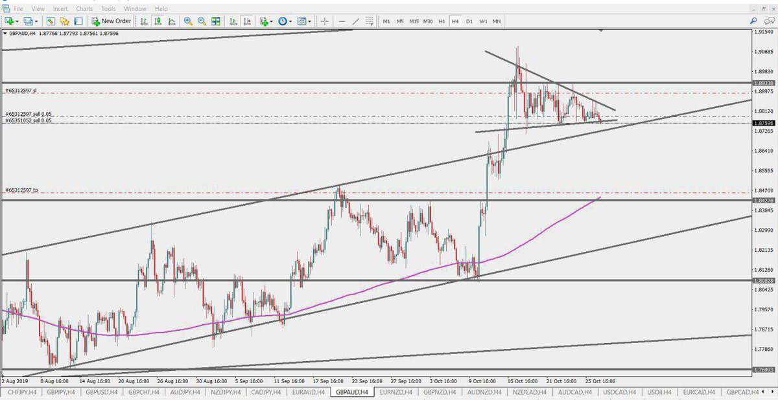Open the Window menu
This screenshot has height=400, width=778.
pyautogui.click(x=135, y=9)
